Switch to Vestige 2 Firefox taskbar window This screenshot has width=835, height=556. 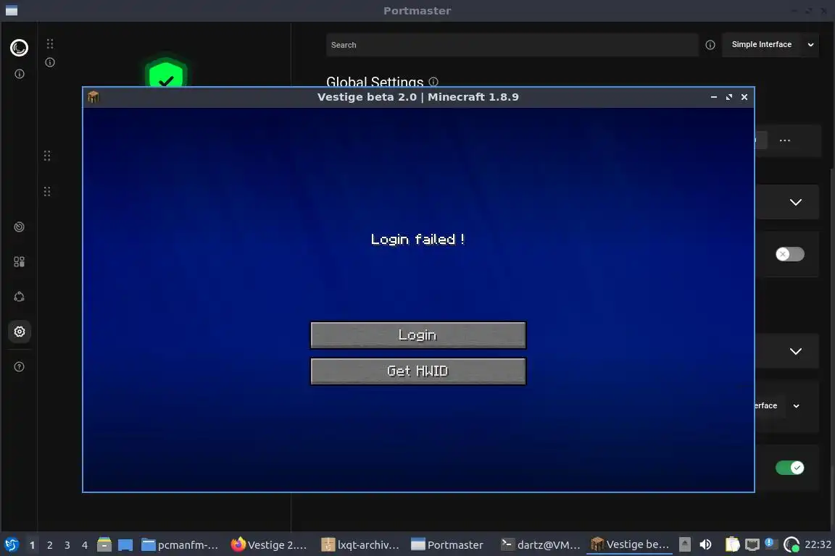[x=269, y=545]
